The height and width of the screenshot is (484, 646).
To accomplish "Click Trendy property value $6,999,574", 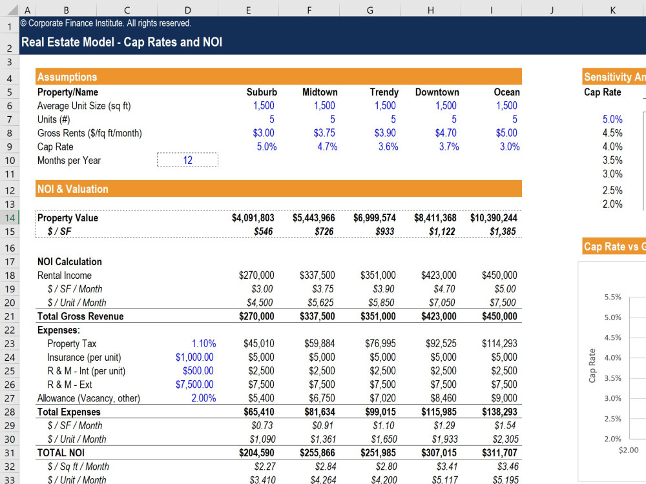I will [375, 217].
